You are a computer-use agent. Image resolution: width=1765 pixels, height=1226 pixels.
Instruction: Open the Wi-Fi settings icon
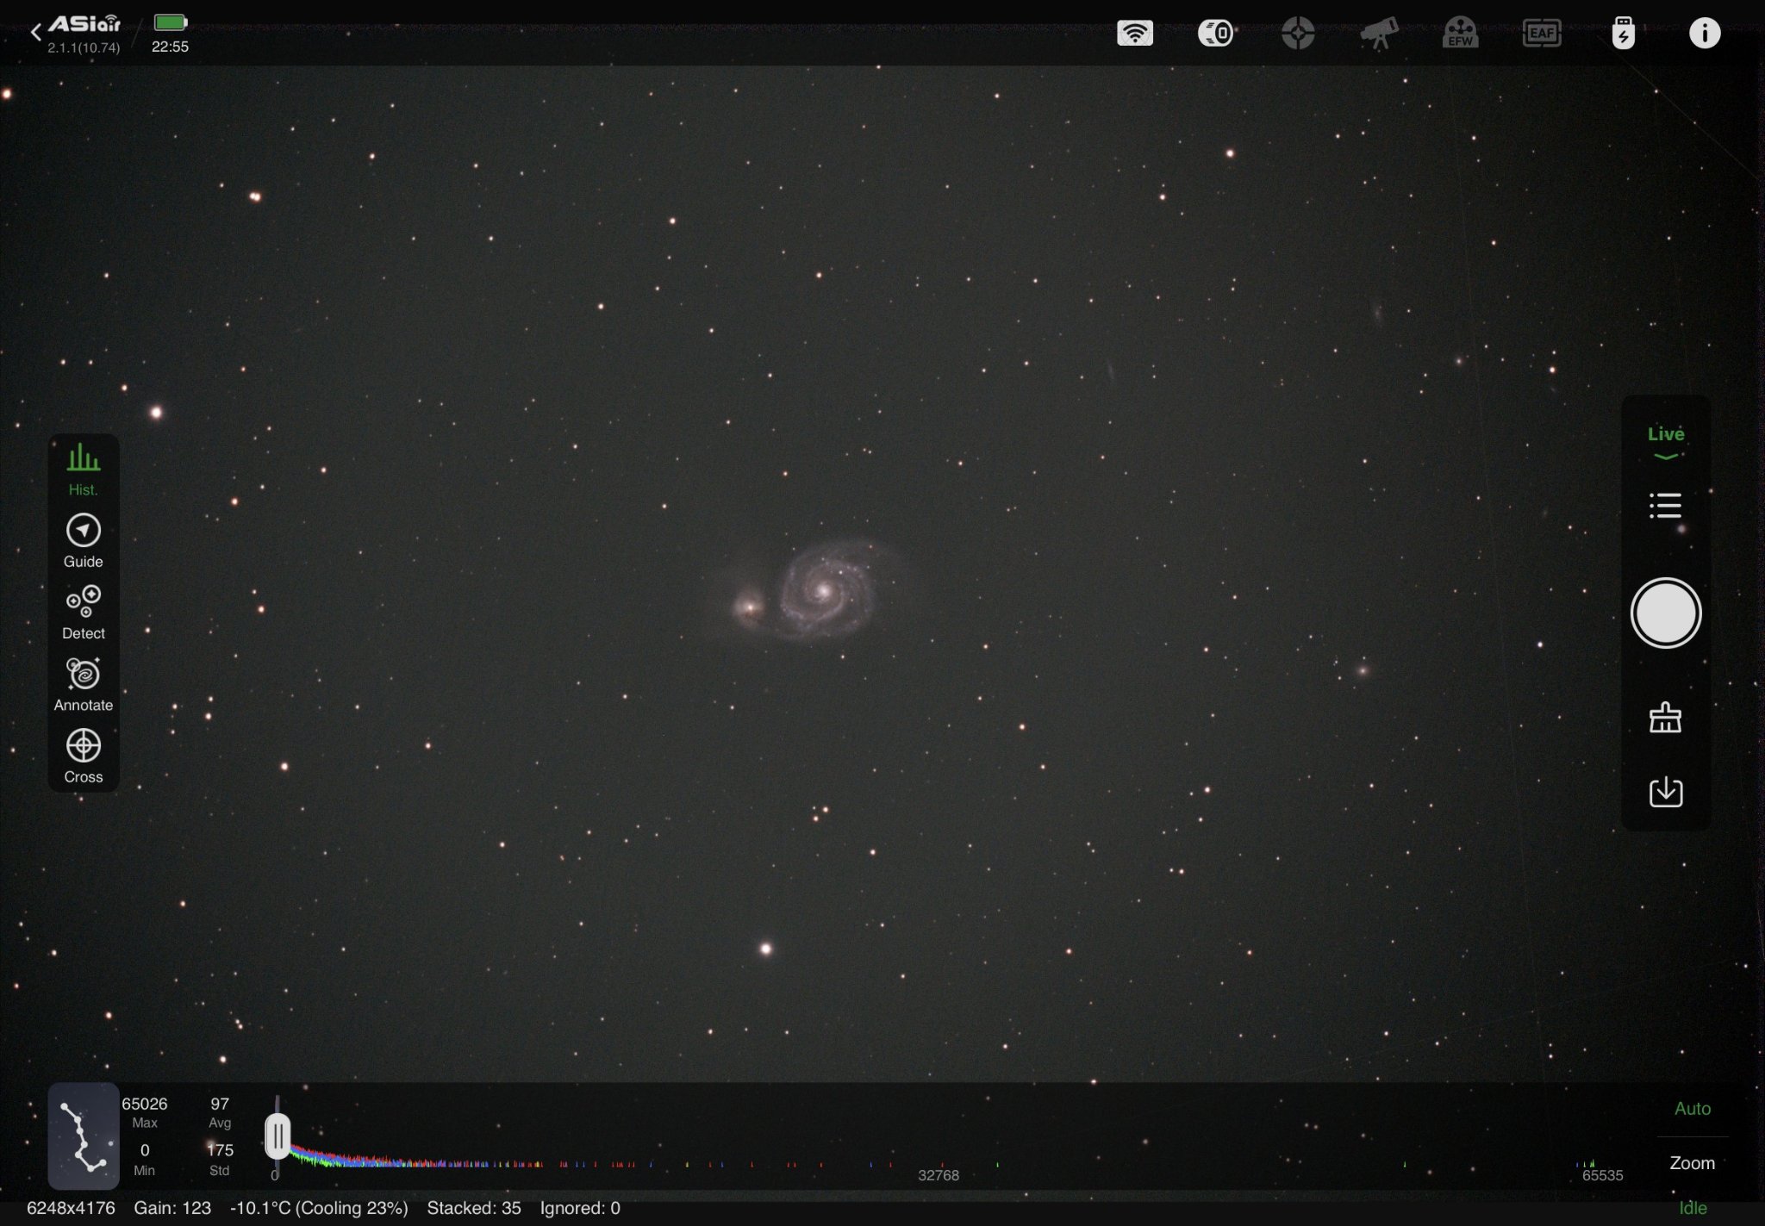coord(1134,34)
